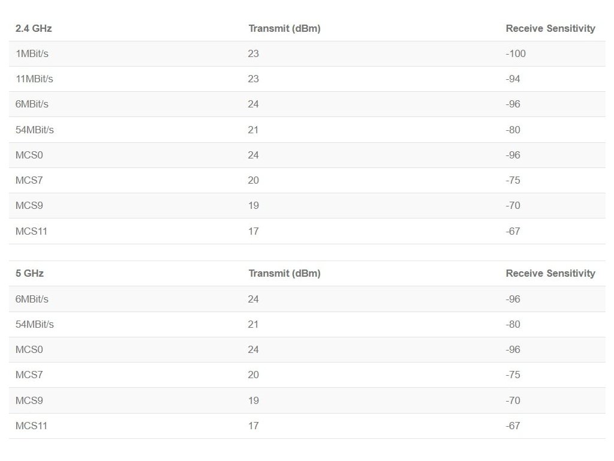Select the 54MBit/s label under 5 GHz
The height and width of the screenshot is (461, 614).
[34, 324]
